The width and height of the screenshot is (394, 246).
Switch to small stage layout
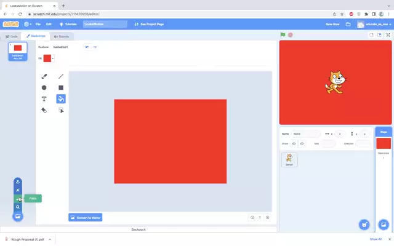point(371,35)
